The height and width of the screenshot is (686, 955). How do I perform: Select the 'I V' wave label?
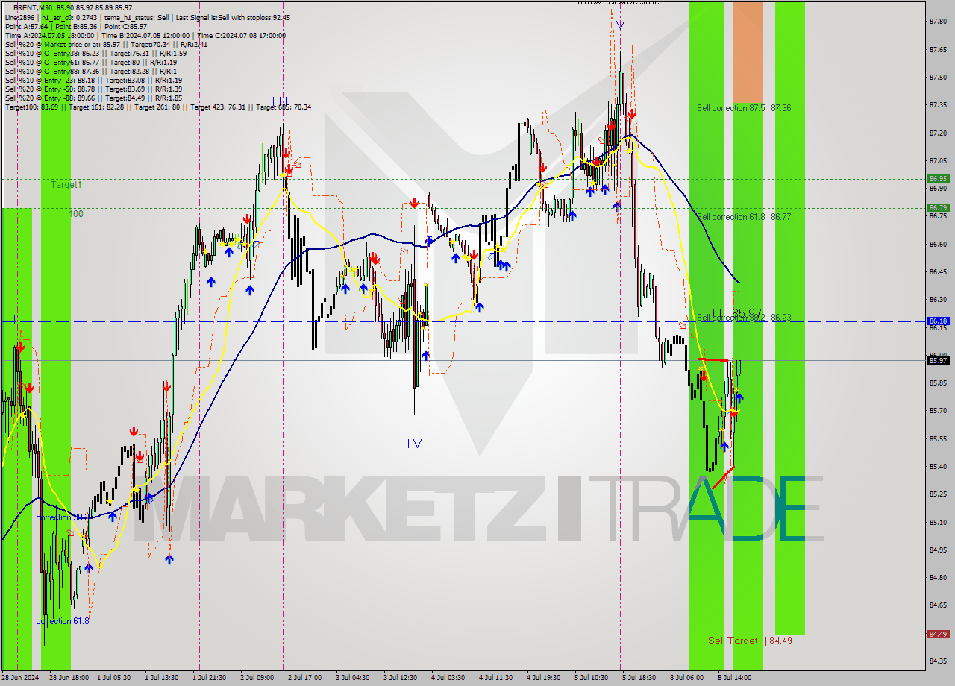click(x=414, y=444)
